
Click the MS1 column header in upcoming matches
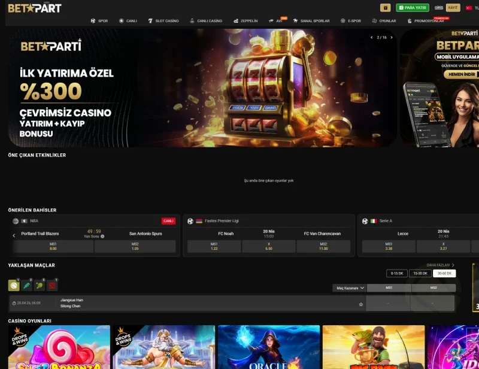point(389,288)
